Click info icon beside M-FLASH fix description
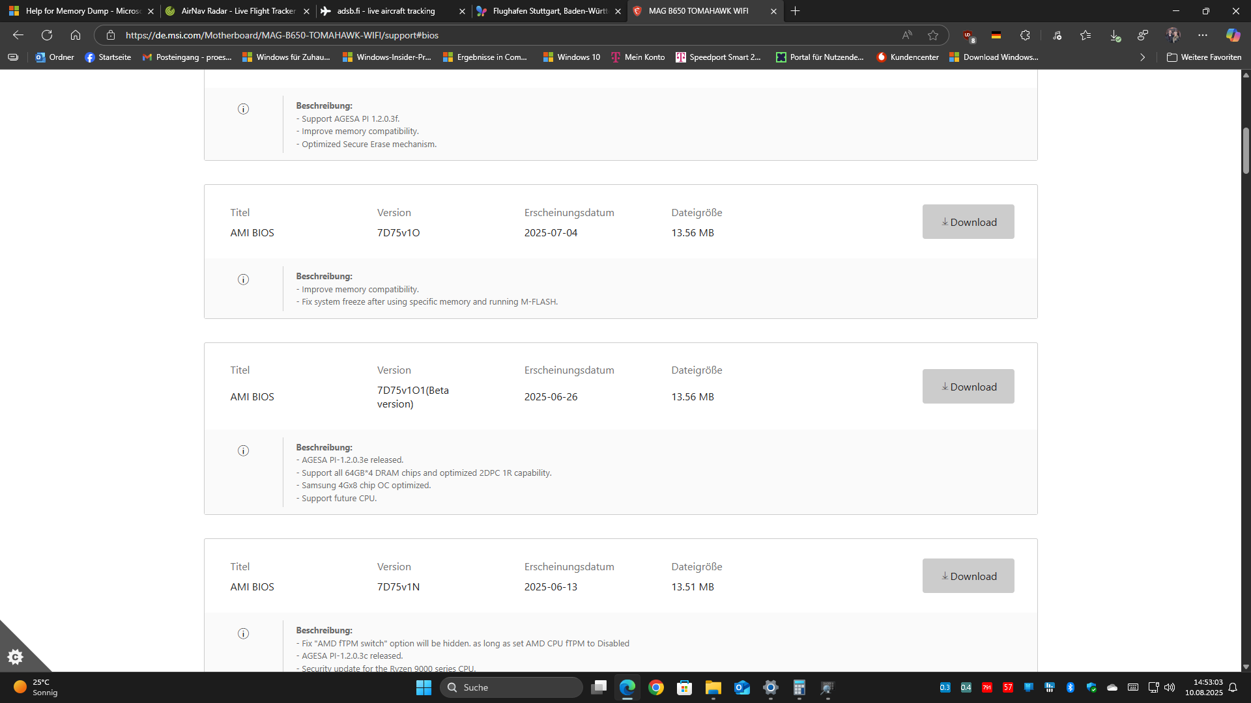Viewport: 1251px width, 703px height. point(243,279)
